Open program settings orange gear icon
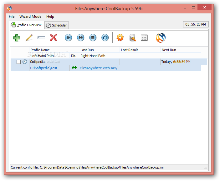 click(x=120, y=38)
